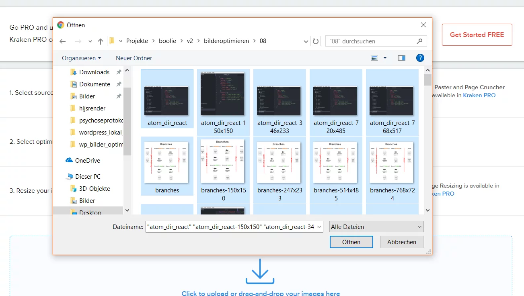Create a Neuer Ordner
The width and height of the screenshot is (524, 296).
point(134,58)
